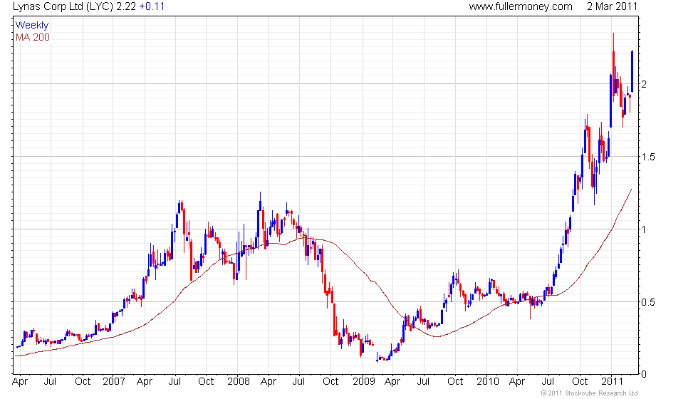Click the 1 price axis label
Image resolution: width=698 pixels, height=399 pixels.
click(644, 229)
